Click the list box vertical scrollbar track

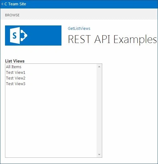click(99, 111)
